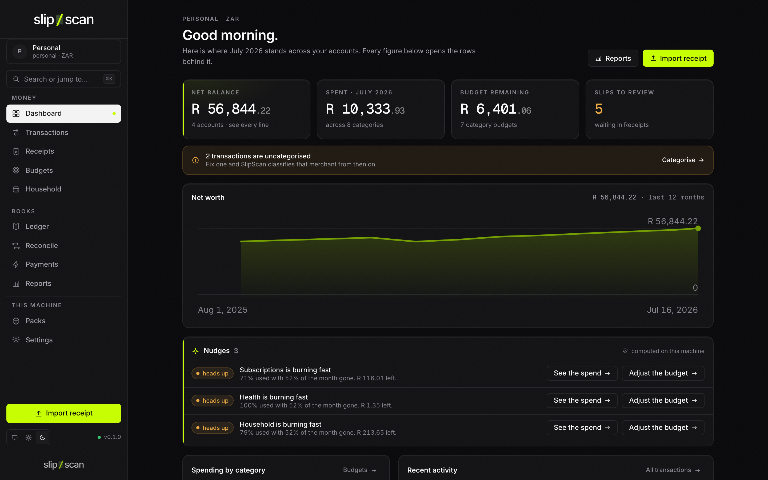Open the Budget Remaining card
The height and width of the screenshot is (480, 768).
[515, 109]
